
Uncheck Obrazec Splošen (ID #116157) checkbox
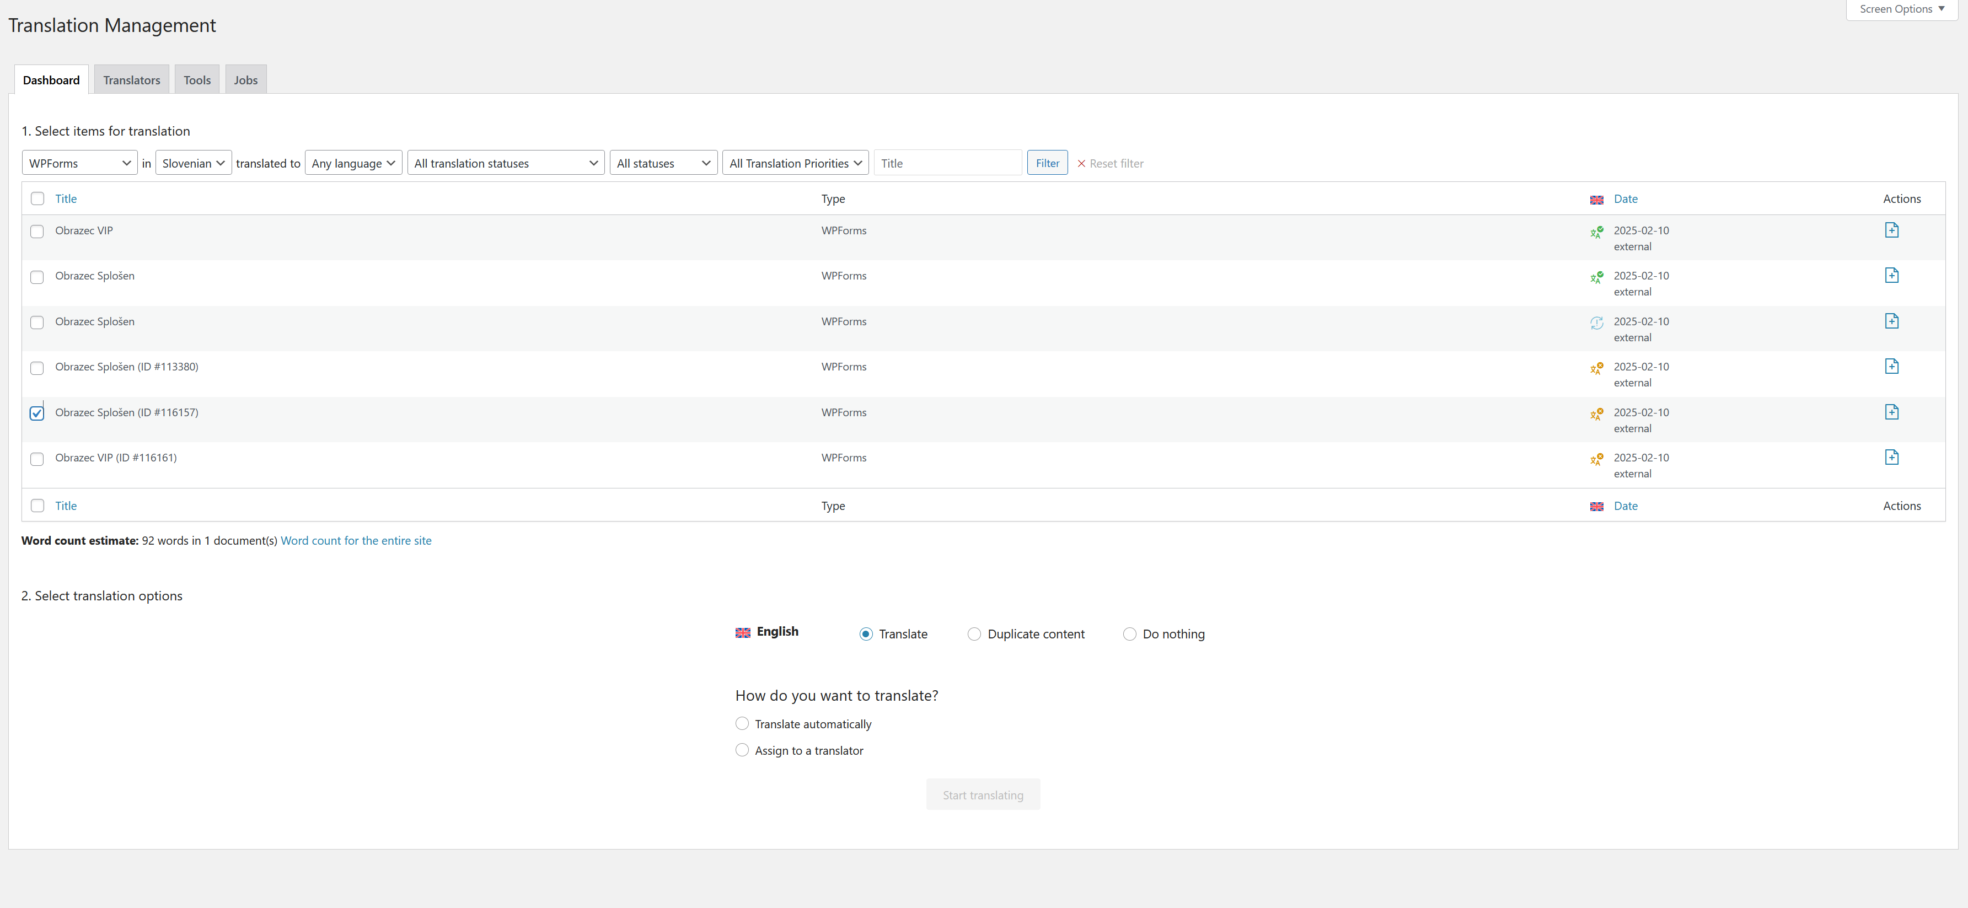click(x=37, y=413)
